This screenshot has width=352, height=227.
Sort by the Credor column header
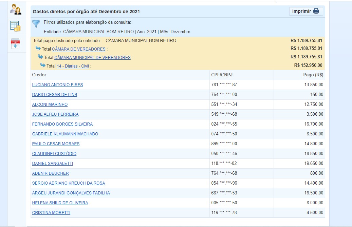click(39, 75)
